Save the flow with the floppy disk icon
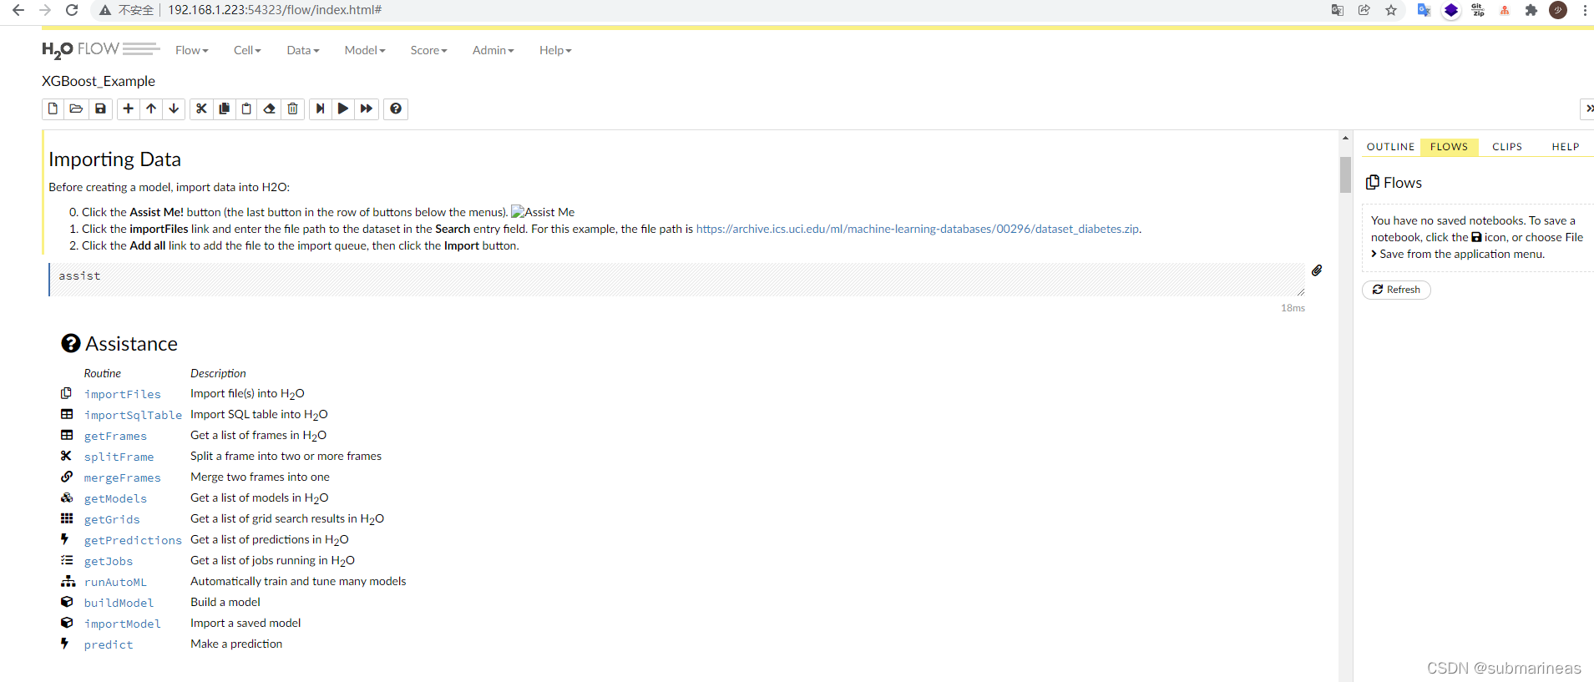Image resolution: width=1594 pixels, height=682 pixels. click(x=100, y=109)
